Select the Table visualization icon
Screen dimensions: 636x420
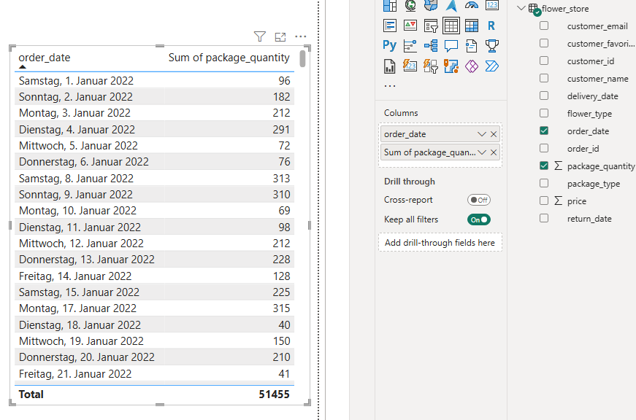[x=451, y=26]
